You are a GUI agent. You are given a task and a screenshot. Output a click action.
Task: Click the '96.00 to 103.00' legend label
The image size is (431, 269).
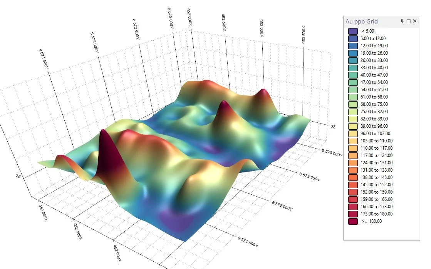pos(375,134)
